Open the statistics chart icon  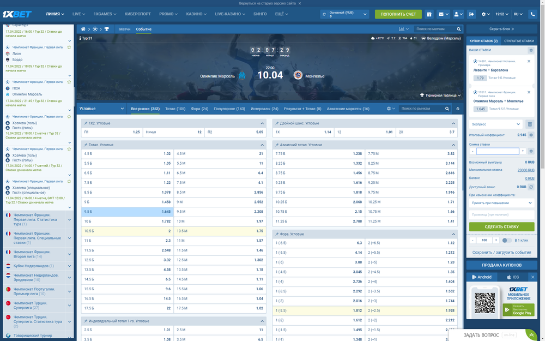pyautogui.click(x=402, y=29)
